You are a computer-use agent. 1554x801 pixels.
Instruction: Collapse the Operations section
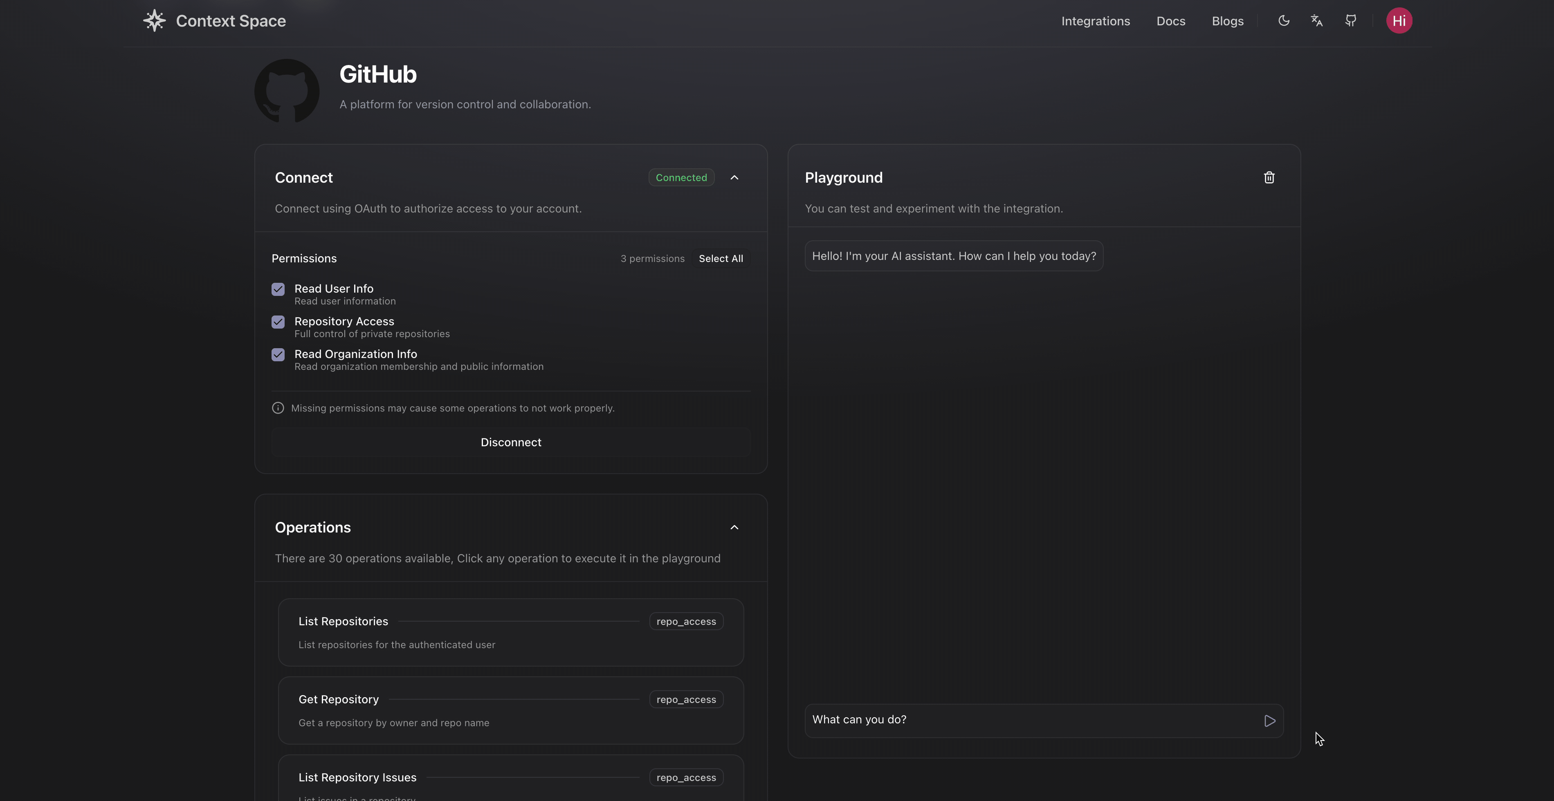[x=734, y=527]
